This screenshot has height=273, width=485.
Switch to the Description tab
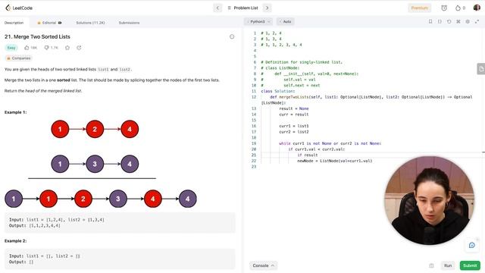click(14, 23)
